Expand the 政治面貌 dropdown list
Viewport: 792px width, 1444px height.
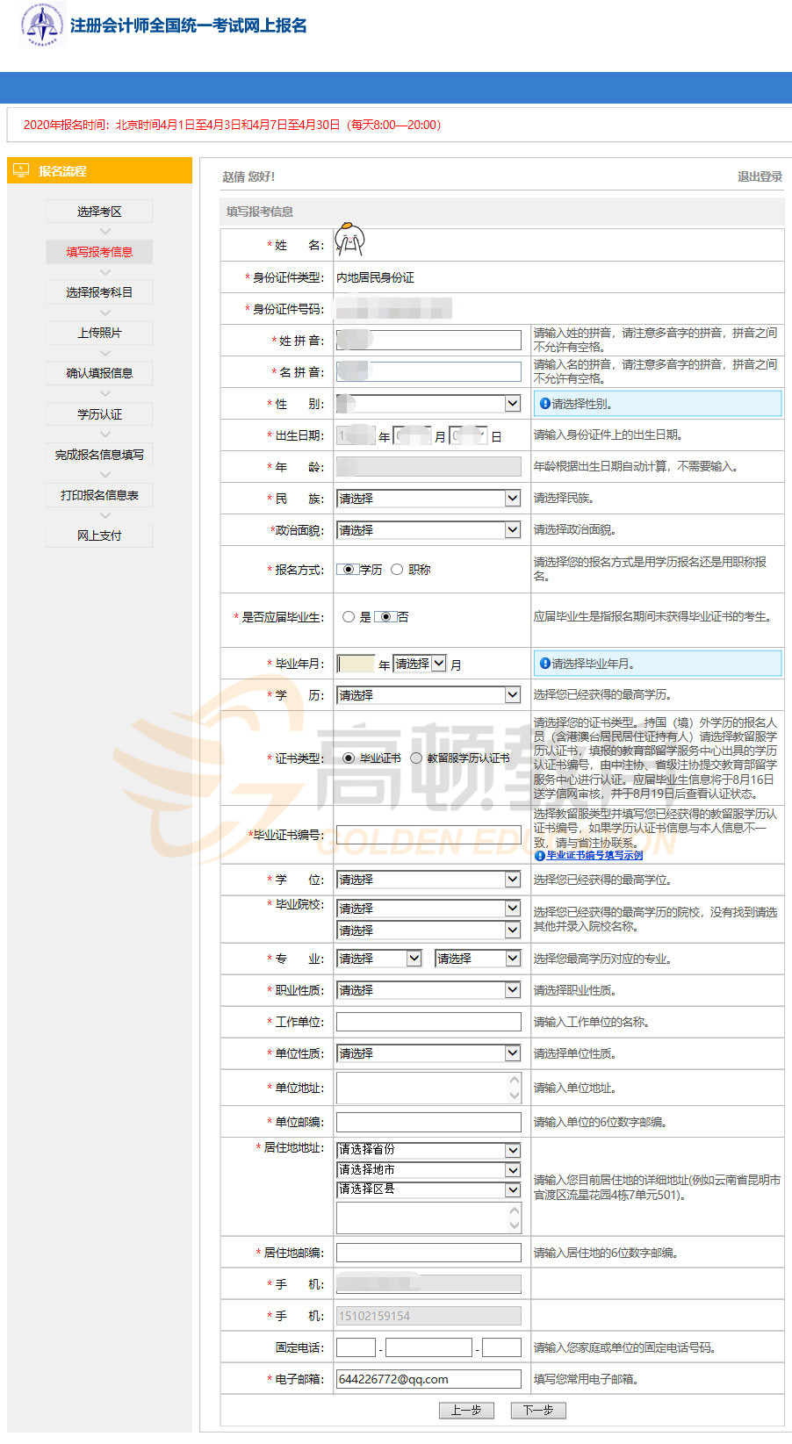[x=428, y=530]
